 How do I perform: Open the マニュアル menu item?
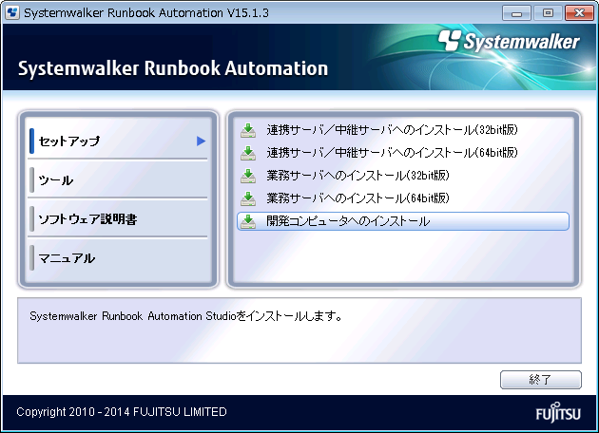(x=118, y=258)
